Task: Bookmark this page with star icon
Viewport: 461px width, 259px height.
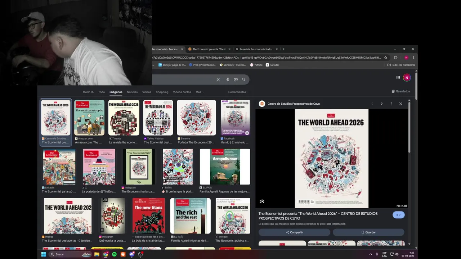Action: pos(386,58)
